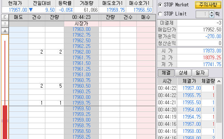This screenshot has height=139, width=224.
Task: Click the 등락률 value -0.05%
Action: [x=66, y=10]
